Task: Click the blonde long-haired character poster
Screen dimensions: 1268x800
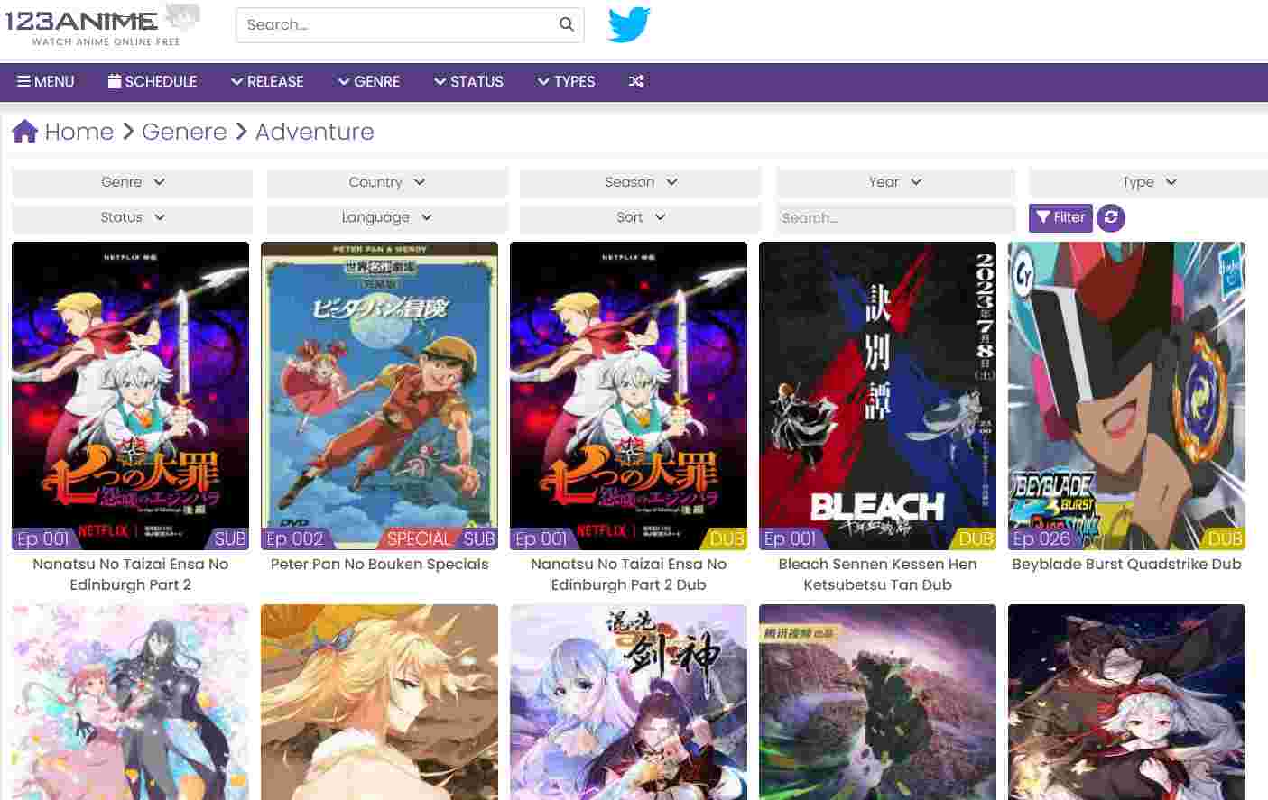Action: click(x=379, y=702)
